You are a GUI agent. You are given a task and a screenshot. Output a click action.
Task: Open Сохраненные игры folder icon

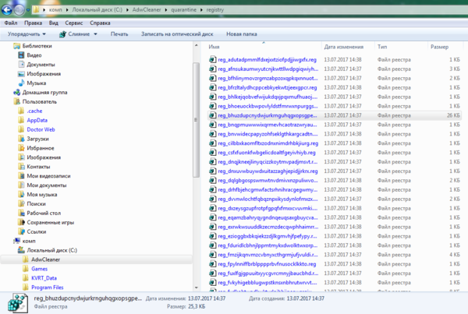pyautogui.click(x=21, y=222)
